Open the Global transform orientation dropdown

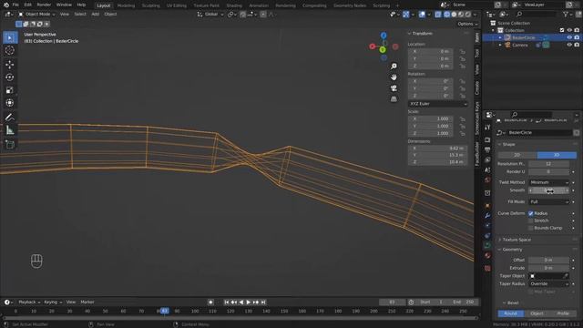pyautogui.click(x=210, y=15)
